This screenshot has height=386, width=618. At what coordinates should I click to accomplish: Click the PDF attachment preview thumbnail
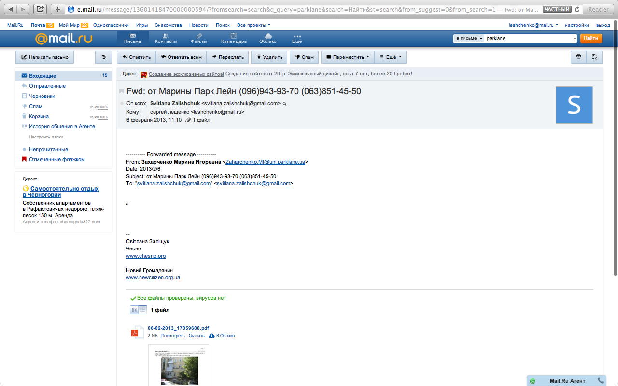click(179, 365)
